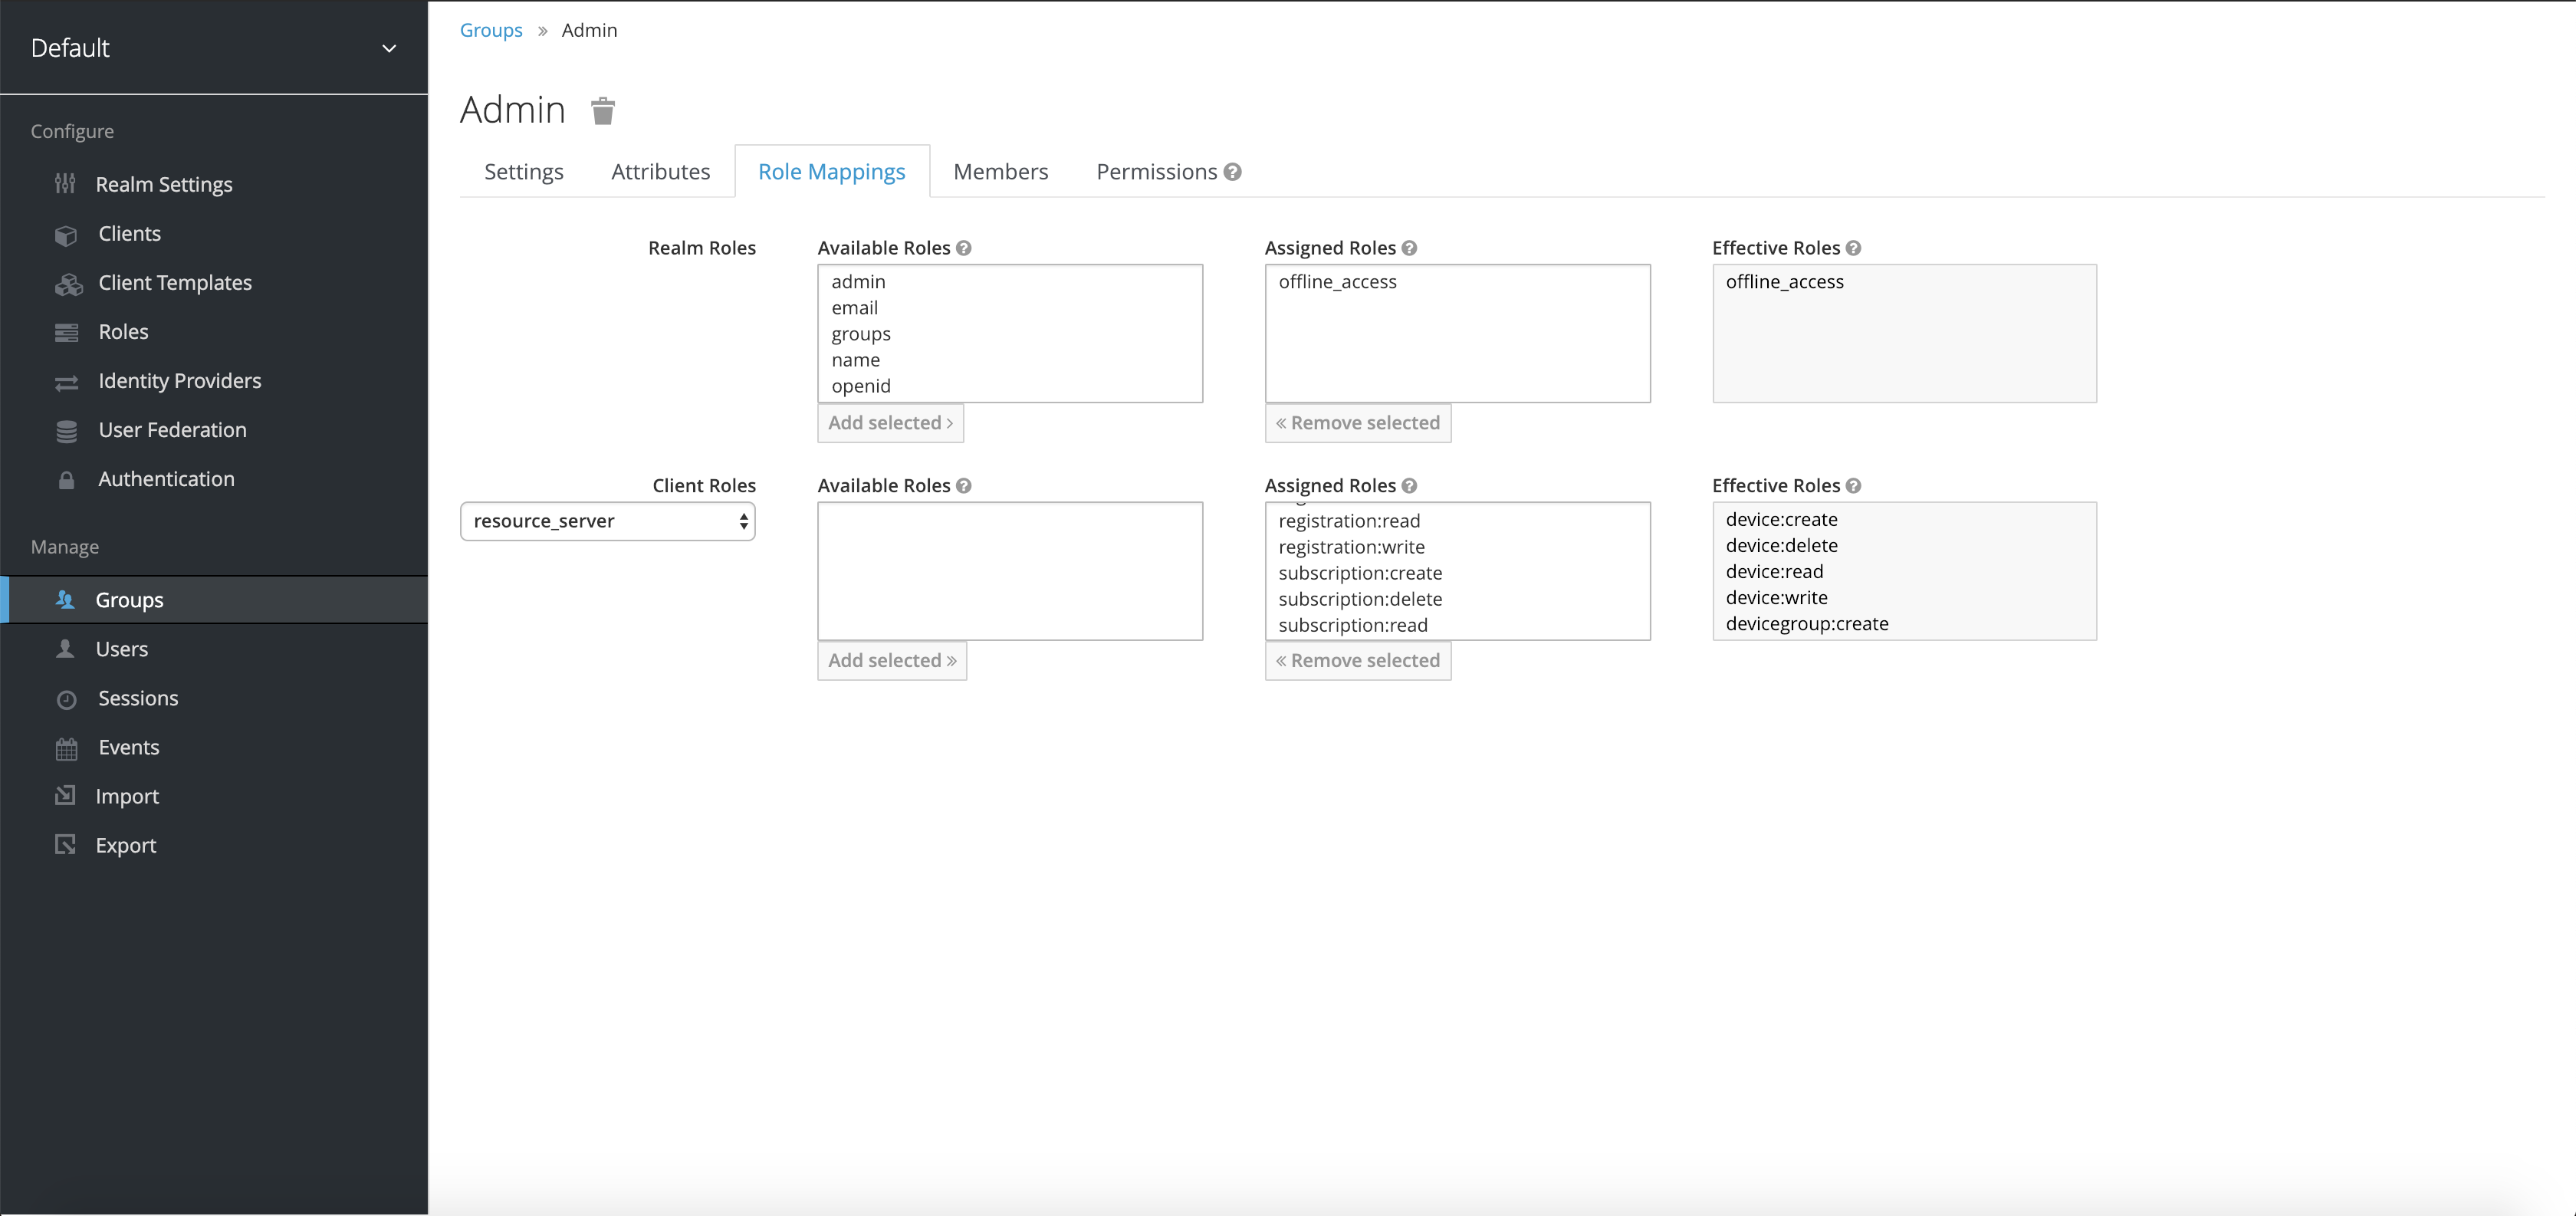This screenshot has width=2576, height=1216.
Task: Click the User Federation database icon
Action: [66, 431]
